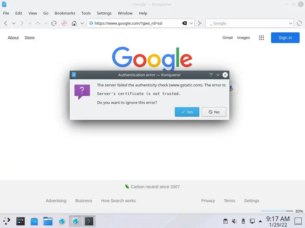
Task: Reload the current page
Action: click(54, 23)
